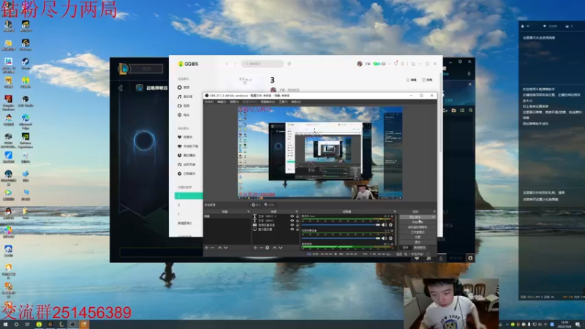
Task: Toggle the lock on video capture device source
Action: 298,225
